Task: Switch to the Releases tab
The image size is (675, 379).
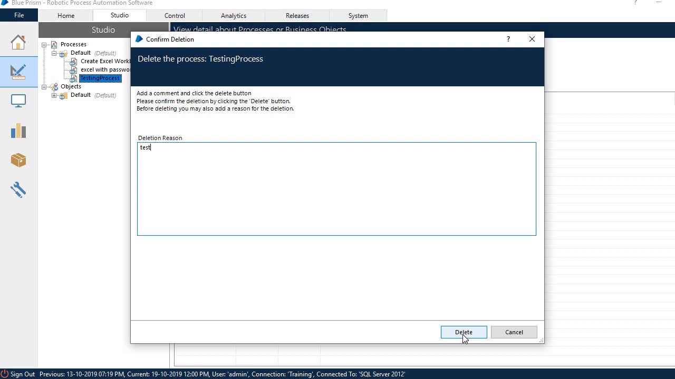Action: pos(297,16)
